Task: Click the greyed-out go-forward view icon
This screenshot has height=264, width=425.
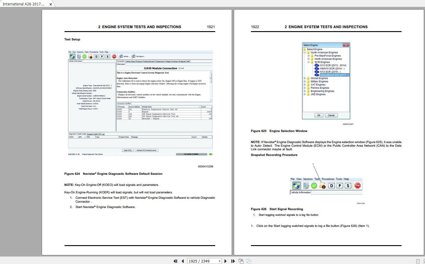Action: coord(249,261)
